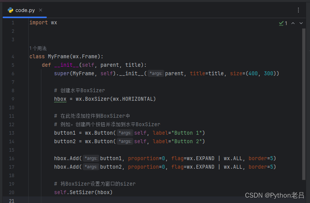Click the *args hint on line 6
310x203 pixels.
point(156,73)
